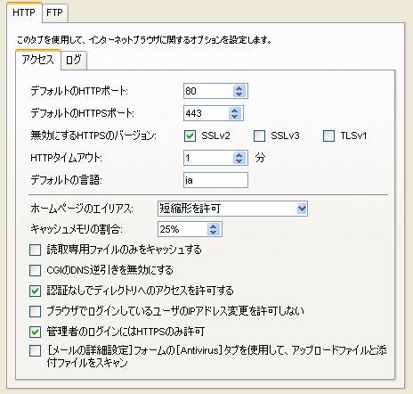This screenshot has height=394, width=413.
Task: Enable the TLSv1 checkbox
Action: [x=328, y=135]
